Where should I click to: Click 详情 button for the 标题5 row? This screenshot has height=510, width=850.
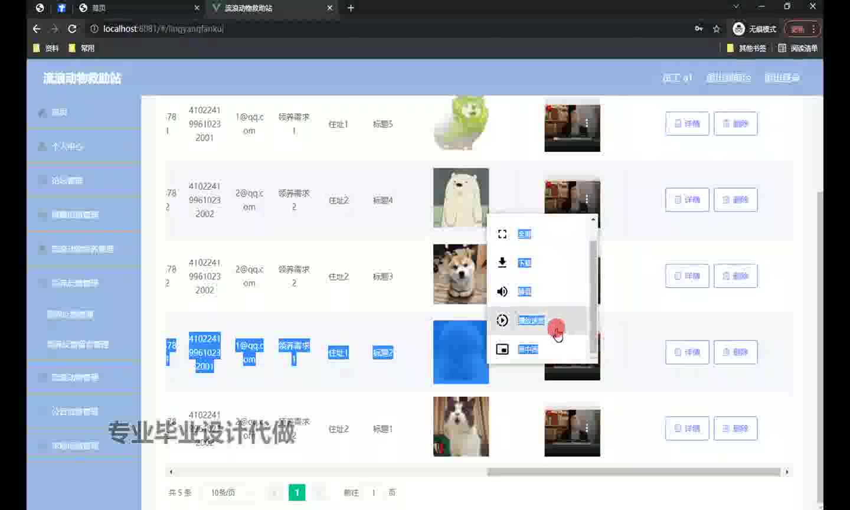[687, 124]
